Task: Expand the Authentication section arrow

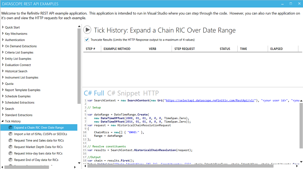Action: tap(3, 40)
